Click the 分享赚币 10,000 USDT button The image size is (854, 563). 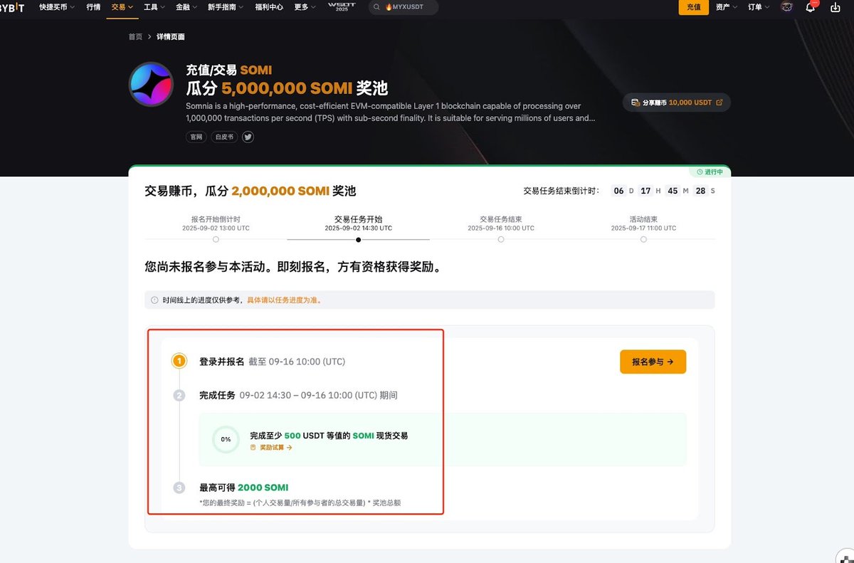pyautogui.click(x=677, y=102)
